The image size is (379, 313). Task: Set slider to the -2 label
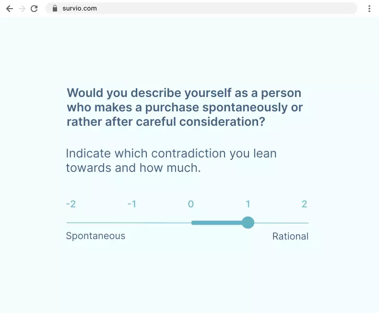71,204
